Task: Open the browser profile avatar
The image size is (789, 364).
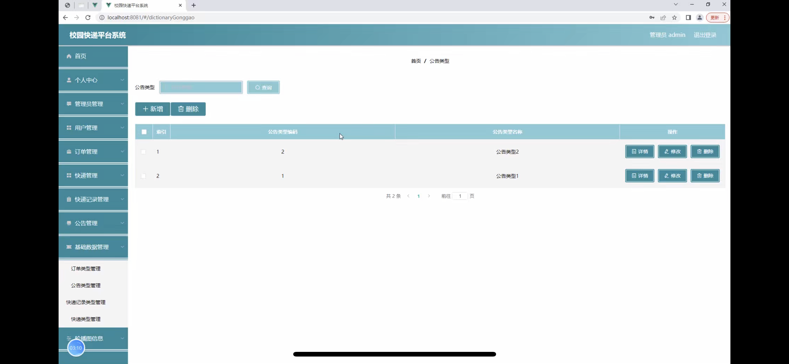Action: (x=700, y=17)
